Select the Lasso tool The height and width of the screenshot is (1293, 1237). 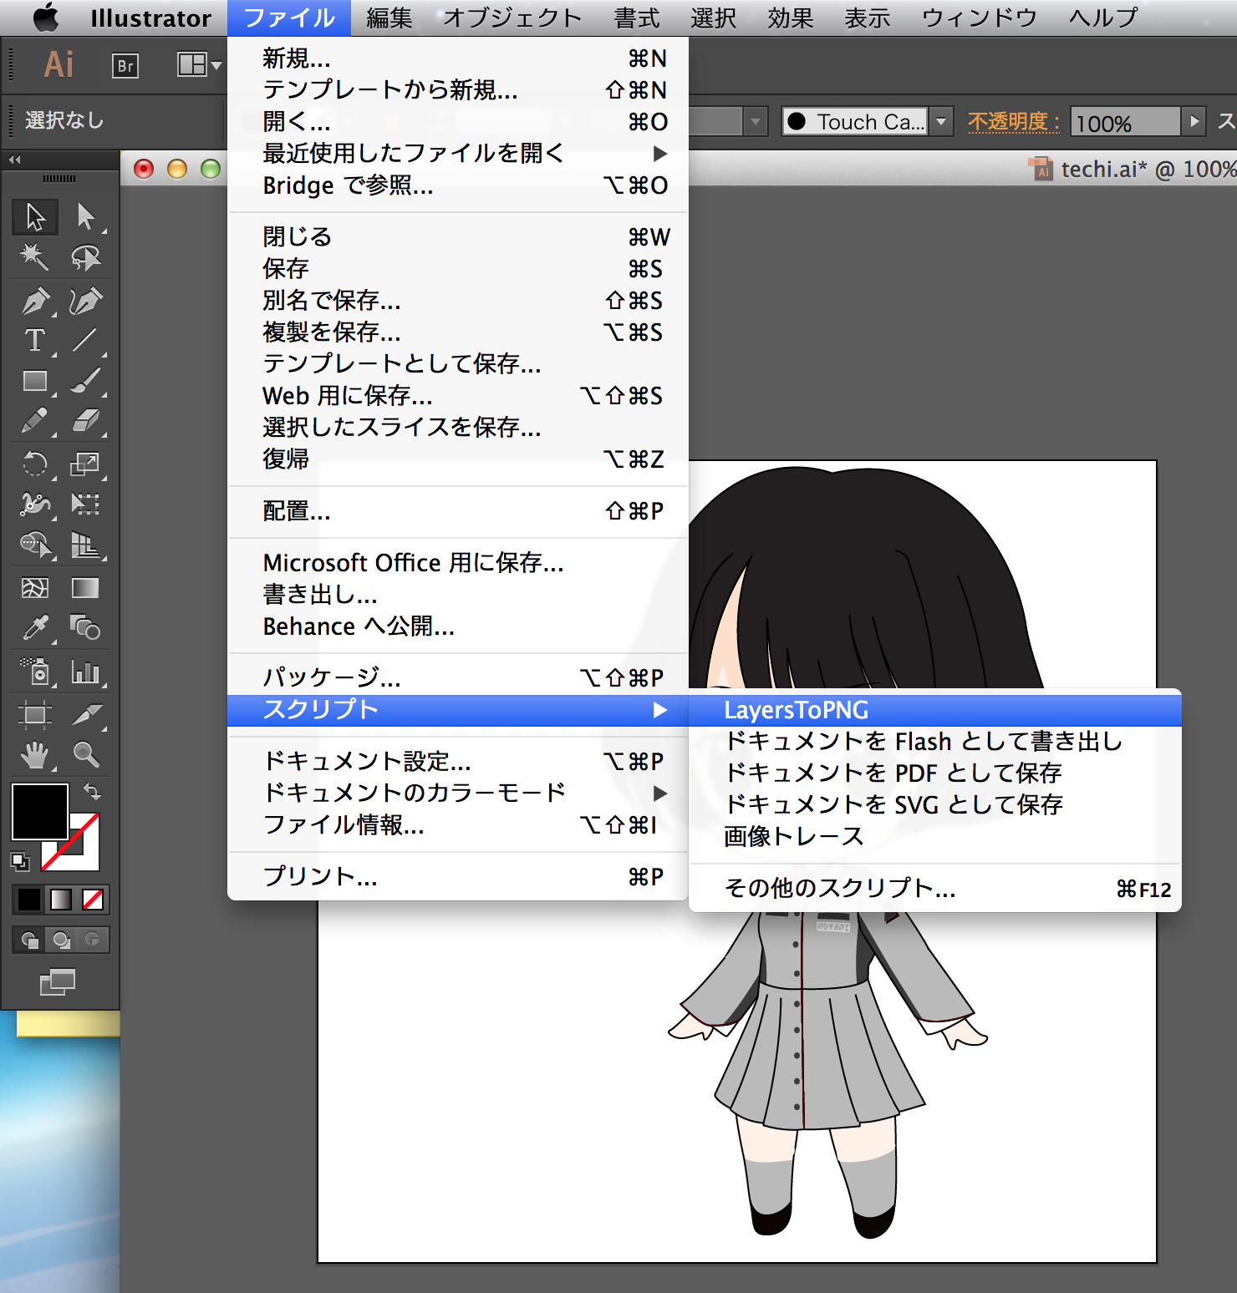[85, 257]
